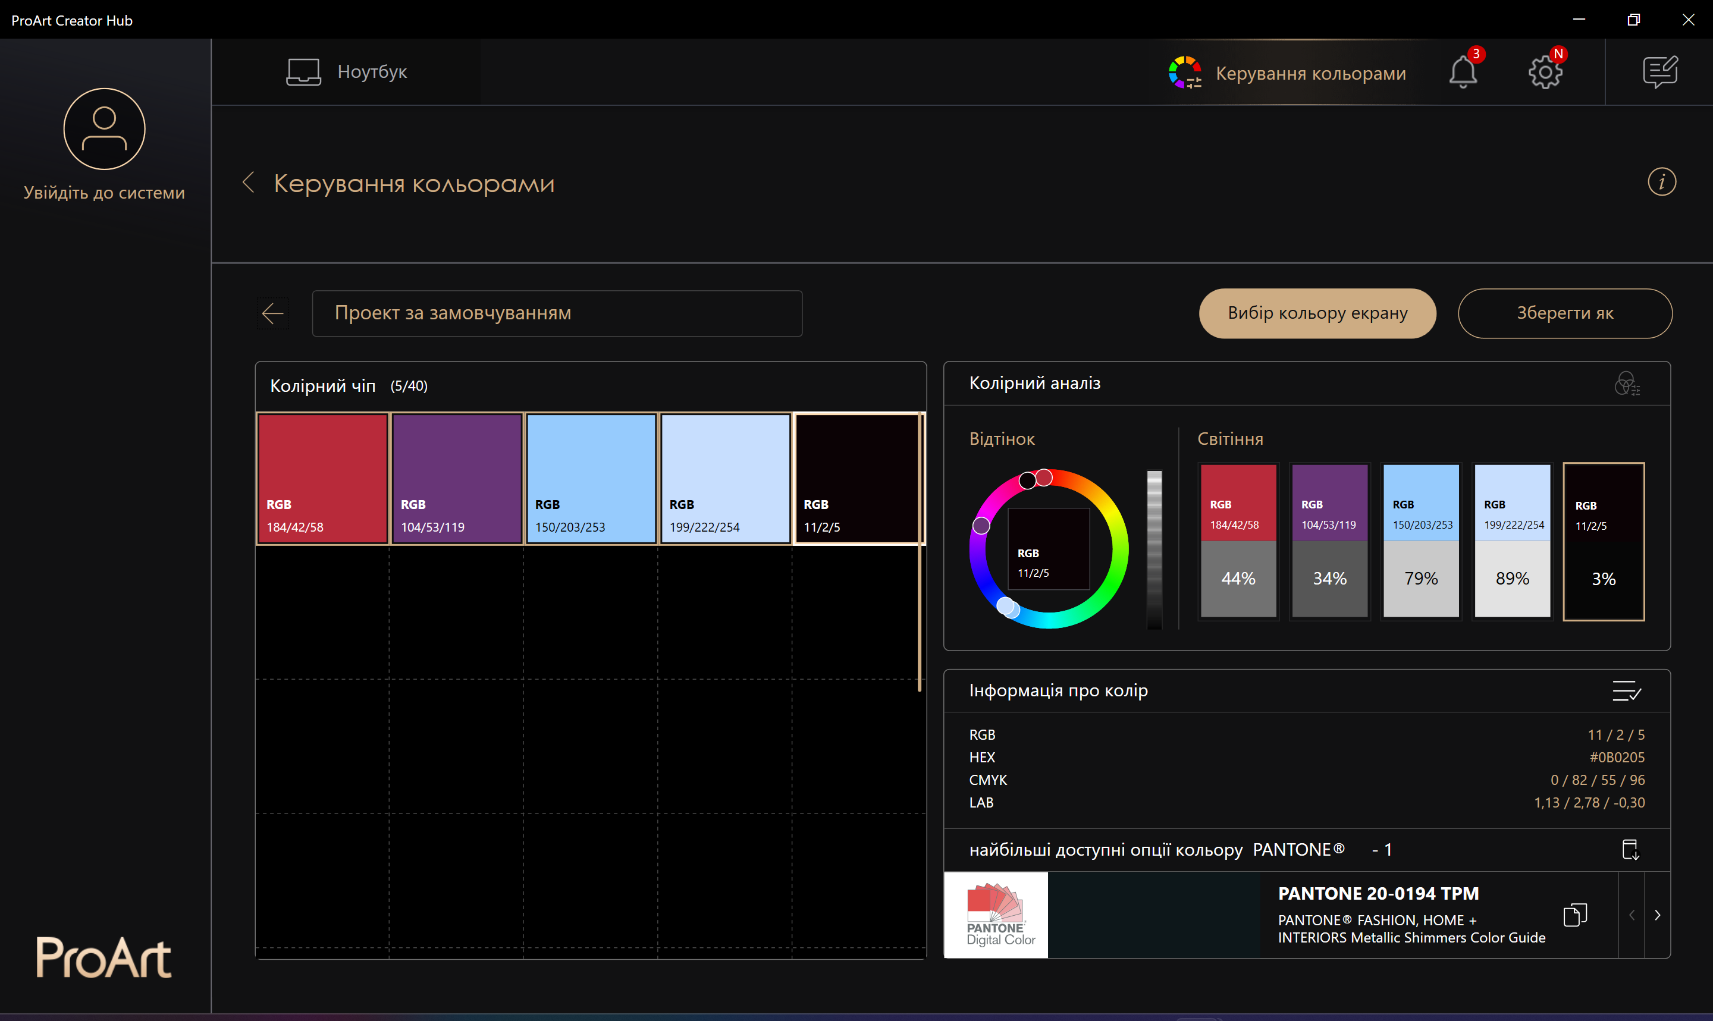
Task: Click the Вибір кольору екрану button
Action: click(1317, 313)
